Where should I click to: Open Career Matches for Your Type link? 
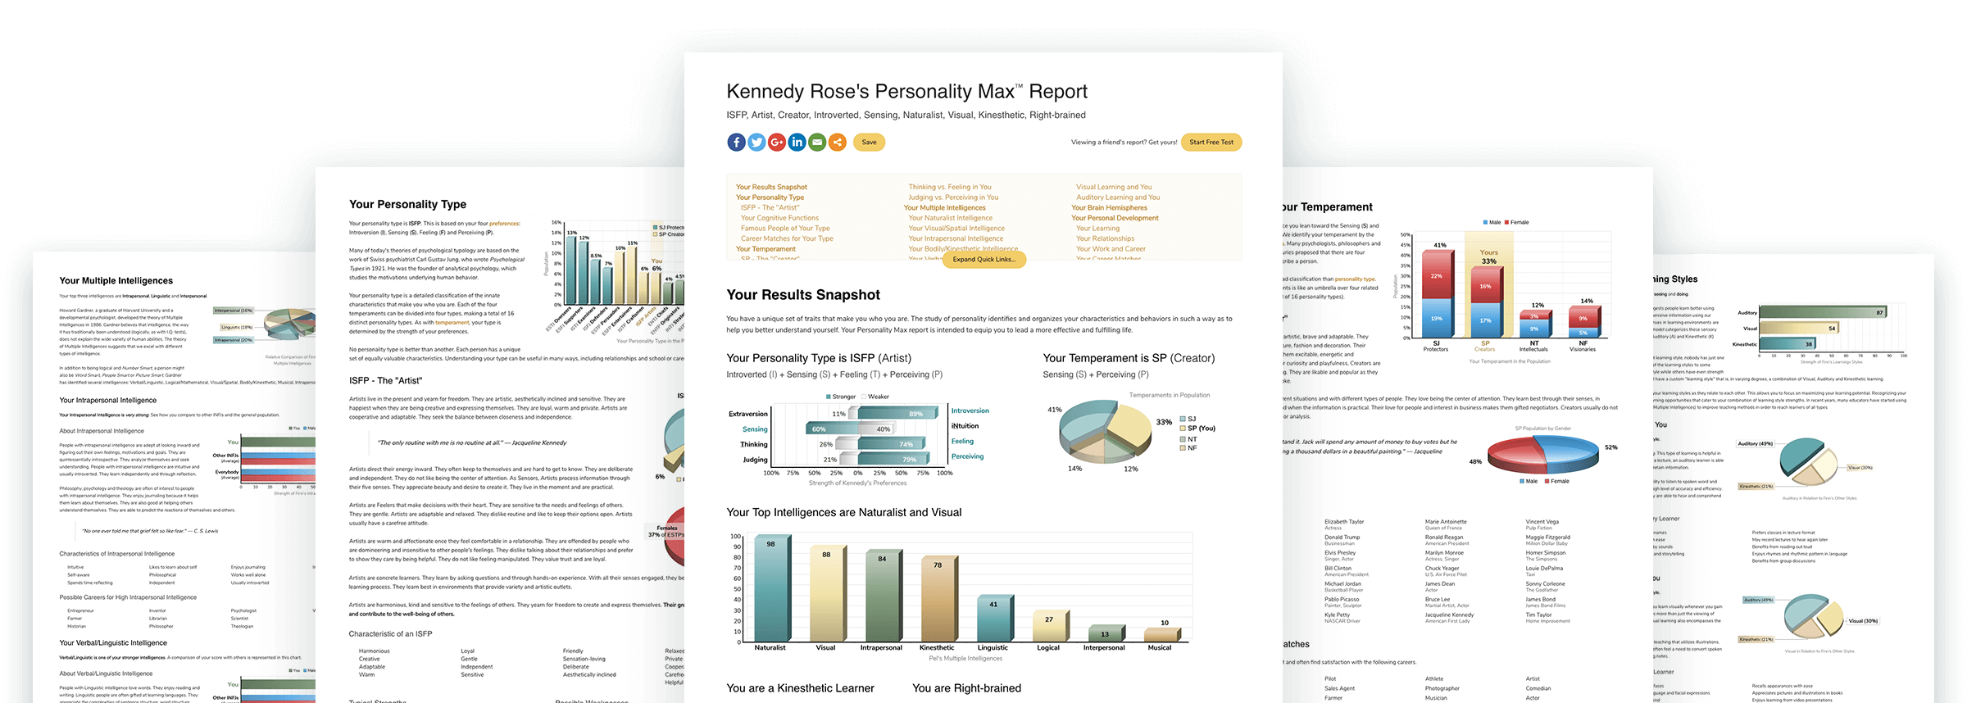click(x=787, y=238)
